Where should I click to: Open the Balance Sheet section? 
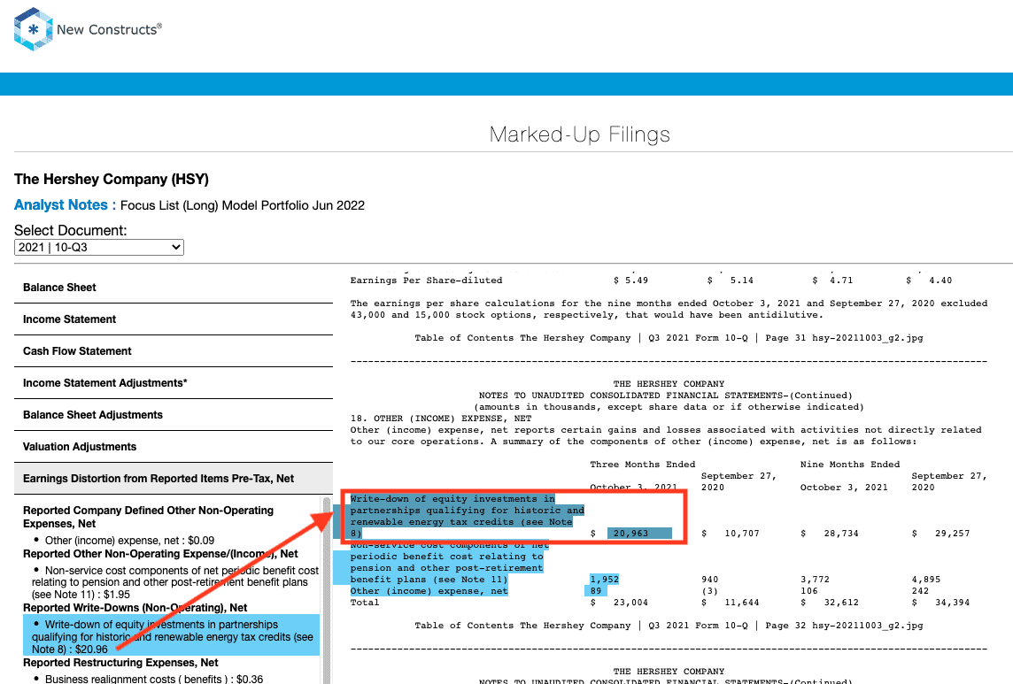click(174, 288)
